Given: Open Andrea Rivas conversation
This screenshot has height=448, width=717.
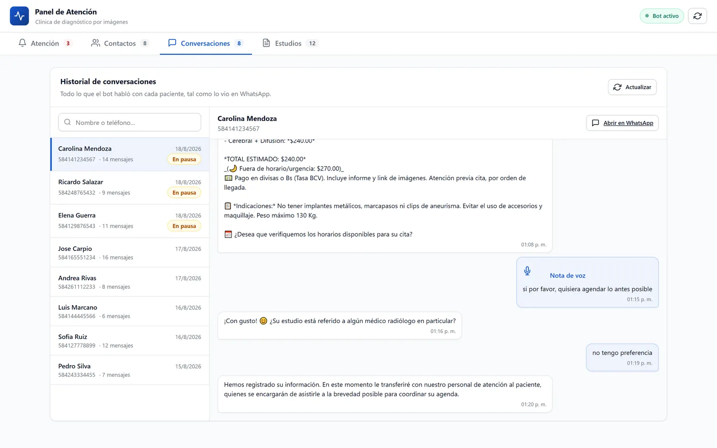Looking at the screenshot, I should [130, 282].
